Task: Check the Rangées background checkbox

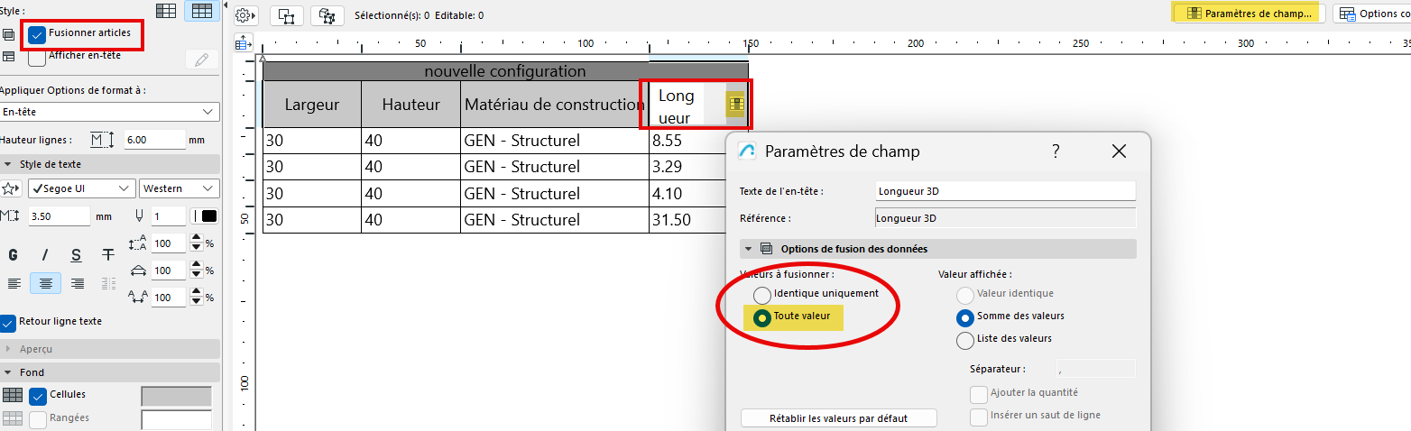Action: 38,419
